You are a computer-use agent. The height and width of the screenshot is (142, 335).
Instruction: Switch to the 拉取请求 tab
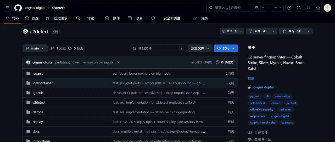pyautogui.click(x=57, y=18)
